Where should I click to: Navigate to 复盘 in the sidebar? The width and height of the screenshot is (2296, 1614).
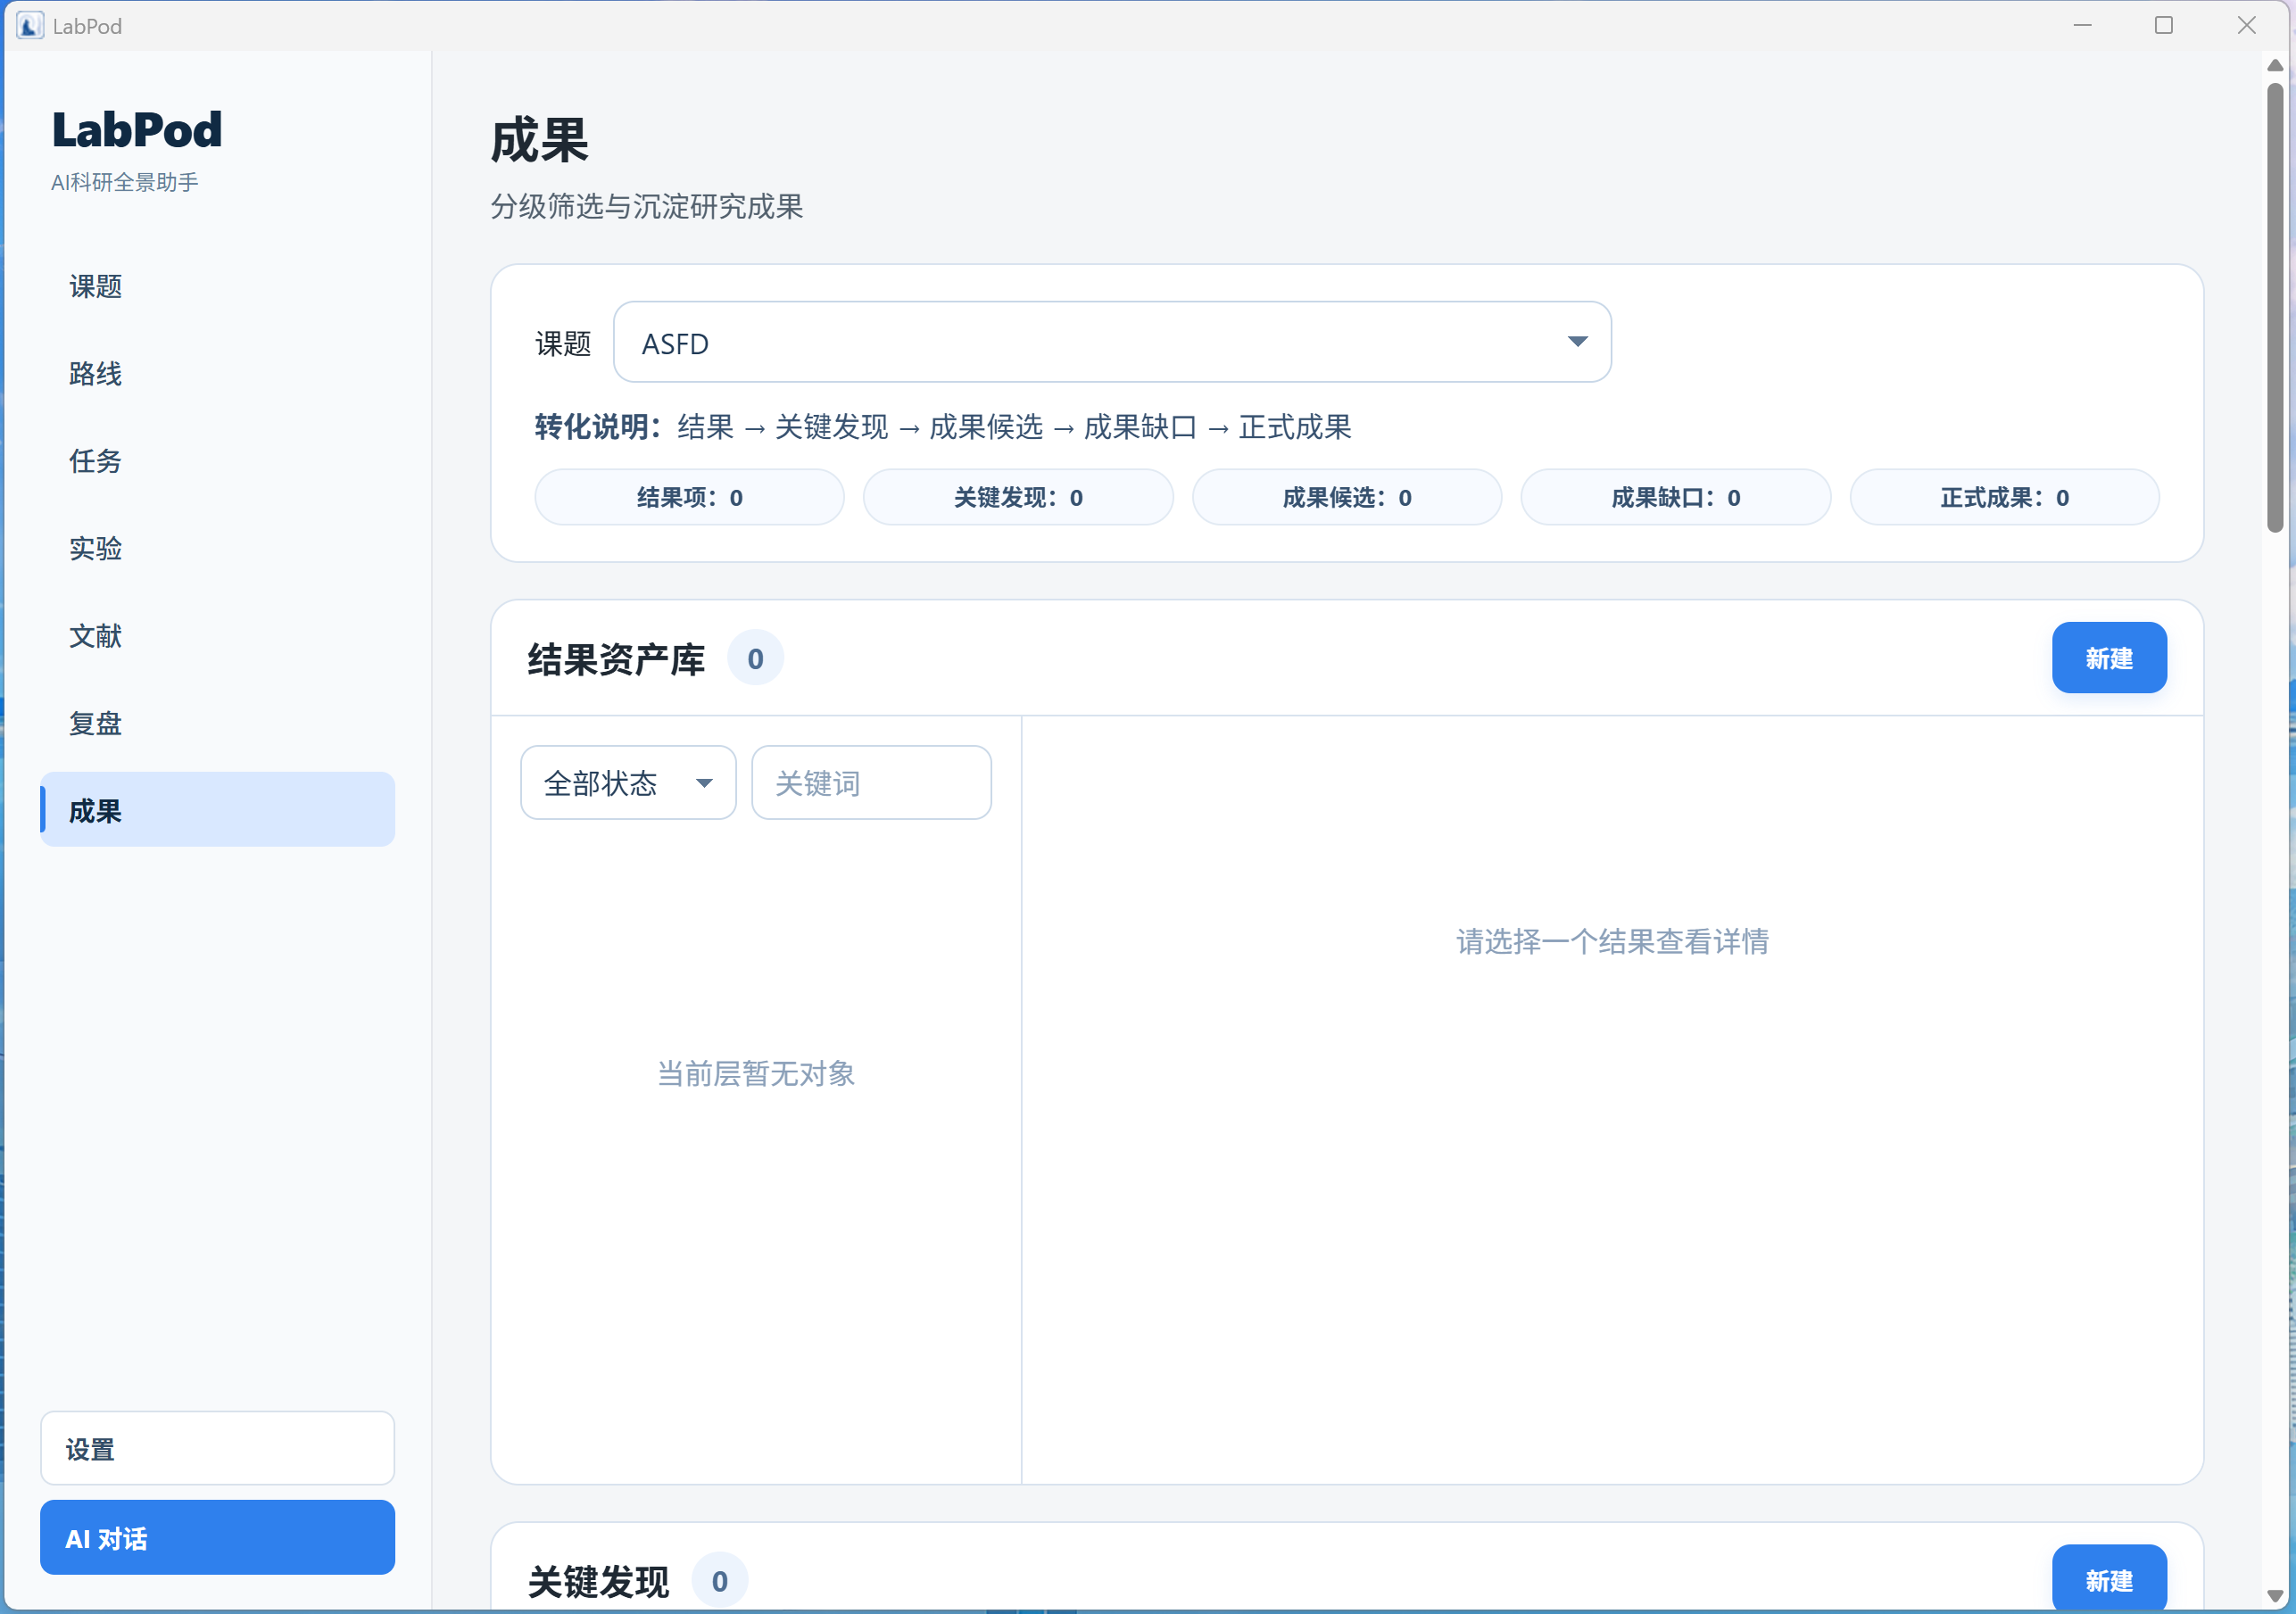click(217, 723)
